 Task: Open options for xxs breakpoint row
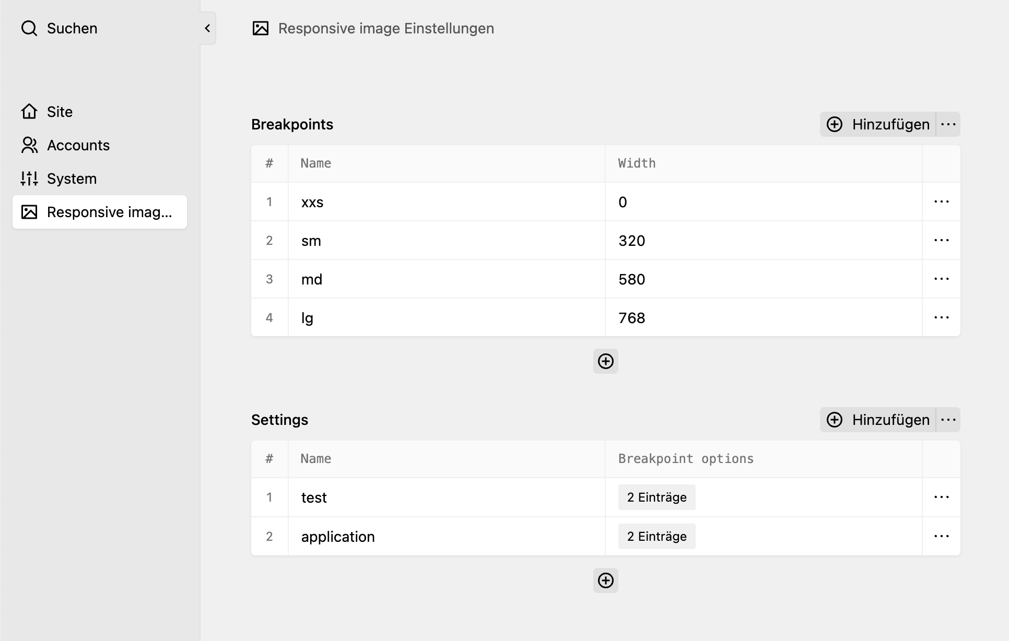(x=941, y=201)
